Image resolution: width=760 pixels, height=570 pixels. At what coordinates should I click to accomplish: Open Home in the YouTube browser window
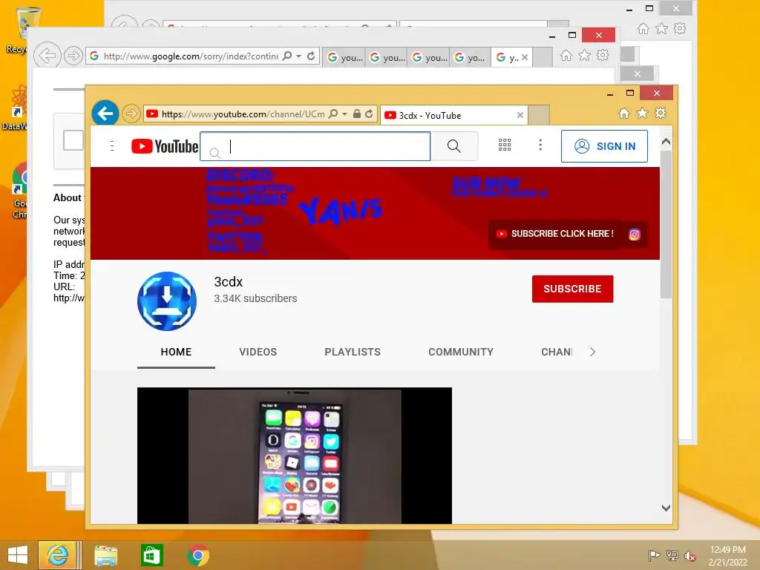point(623,114)
